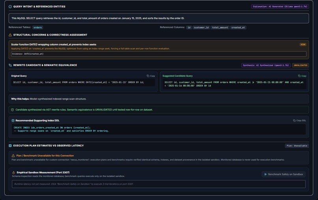Click the info icon beside Query Intent heading
318x200 pixels.
(x=10, y=7)
